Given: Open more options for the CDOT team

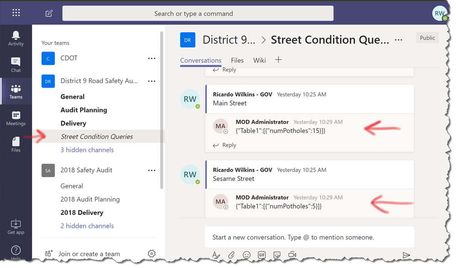Looking at the screenshot, I should (152, 58).
